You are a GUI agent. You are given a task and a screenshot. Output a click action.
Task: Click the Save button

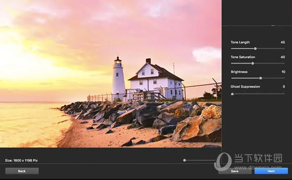pyautogui.click(x=235, y=171)
